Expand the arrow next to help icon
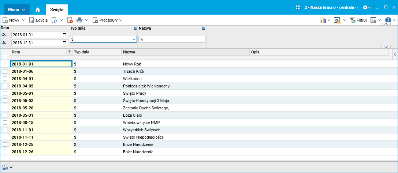Viewport: 398px width, 173px height. point(394,20)
